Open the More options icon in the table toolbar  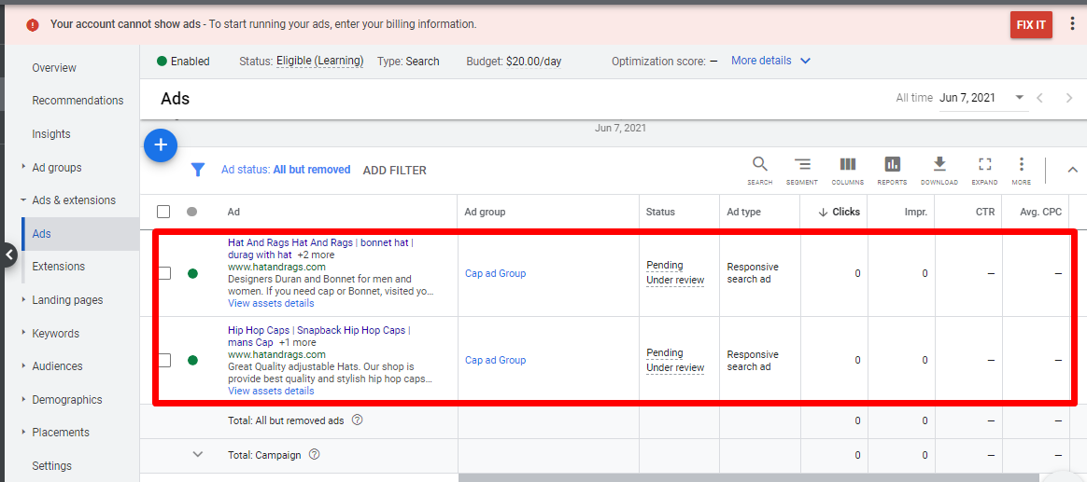click(x=1022, y=169)
